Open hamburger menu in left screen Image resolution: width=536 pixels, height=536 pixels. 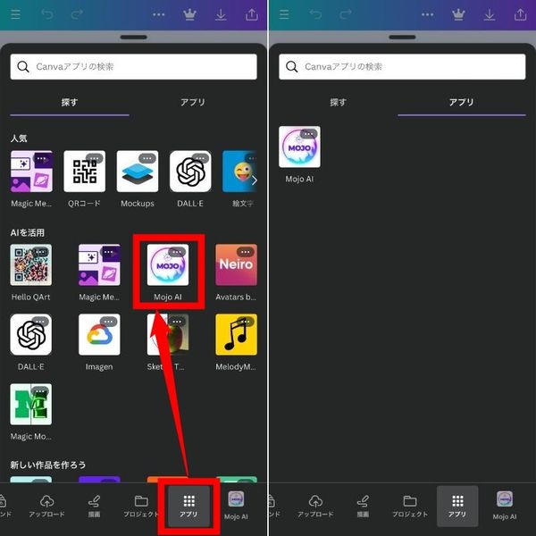tap(15, 14)
